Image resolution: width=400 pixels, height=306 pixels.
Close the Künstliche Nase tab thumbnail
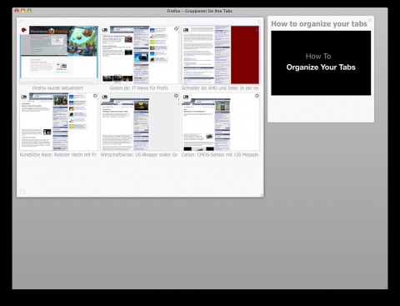click(x=95, y=96)
